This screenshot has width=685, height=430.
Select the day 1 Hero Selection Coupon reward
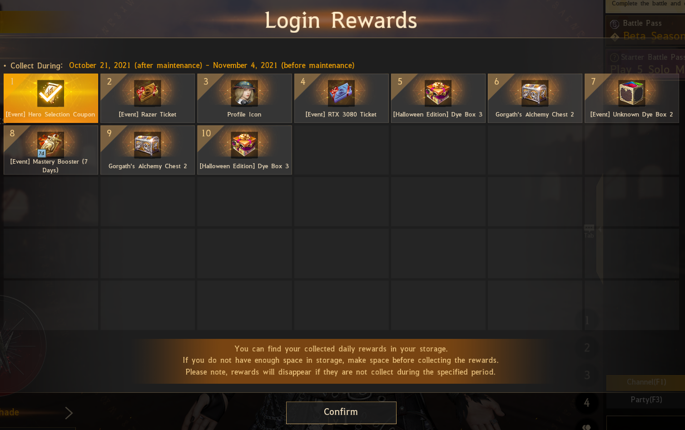[x=51, y=98]
